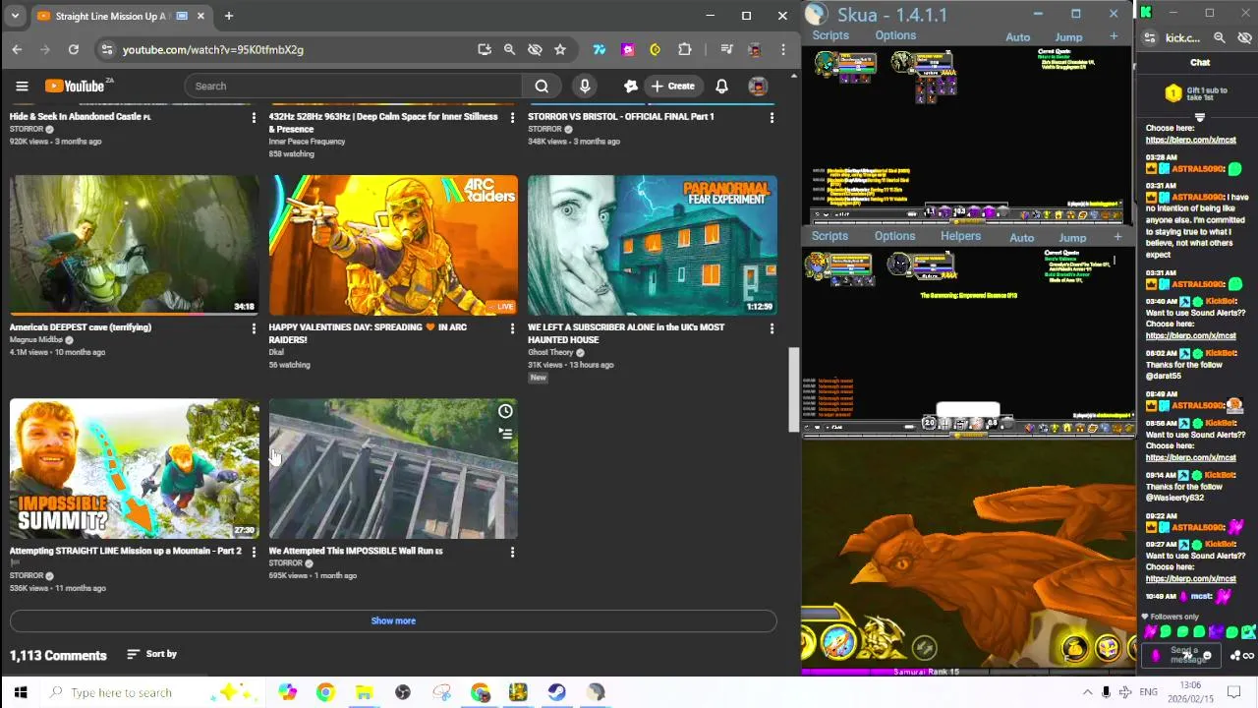
Task: Show hidden system tray icons chevron
Action: point(1087,692)
